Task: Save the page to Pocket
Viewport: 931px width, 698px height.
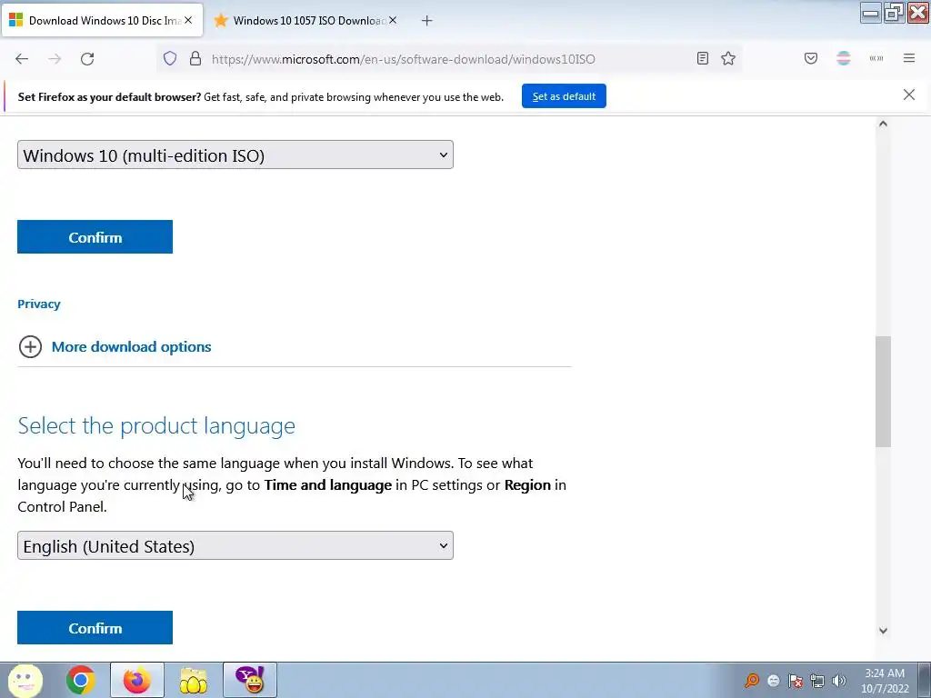Action: [810, 58]
